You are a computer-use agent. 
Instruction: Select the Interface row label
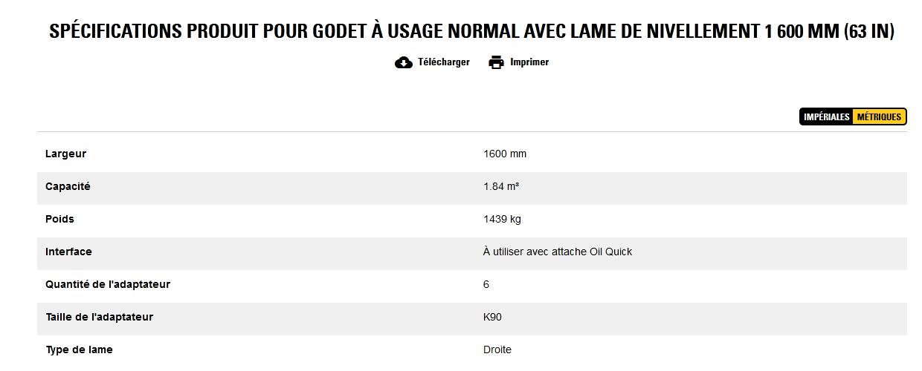(x=68, y=252)
